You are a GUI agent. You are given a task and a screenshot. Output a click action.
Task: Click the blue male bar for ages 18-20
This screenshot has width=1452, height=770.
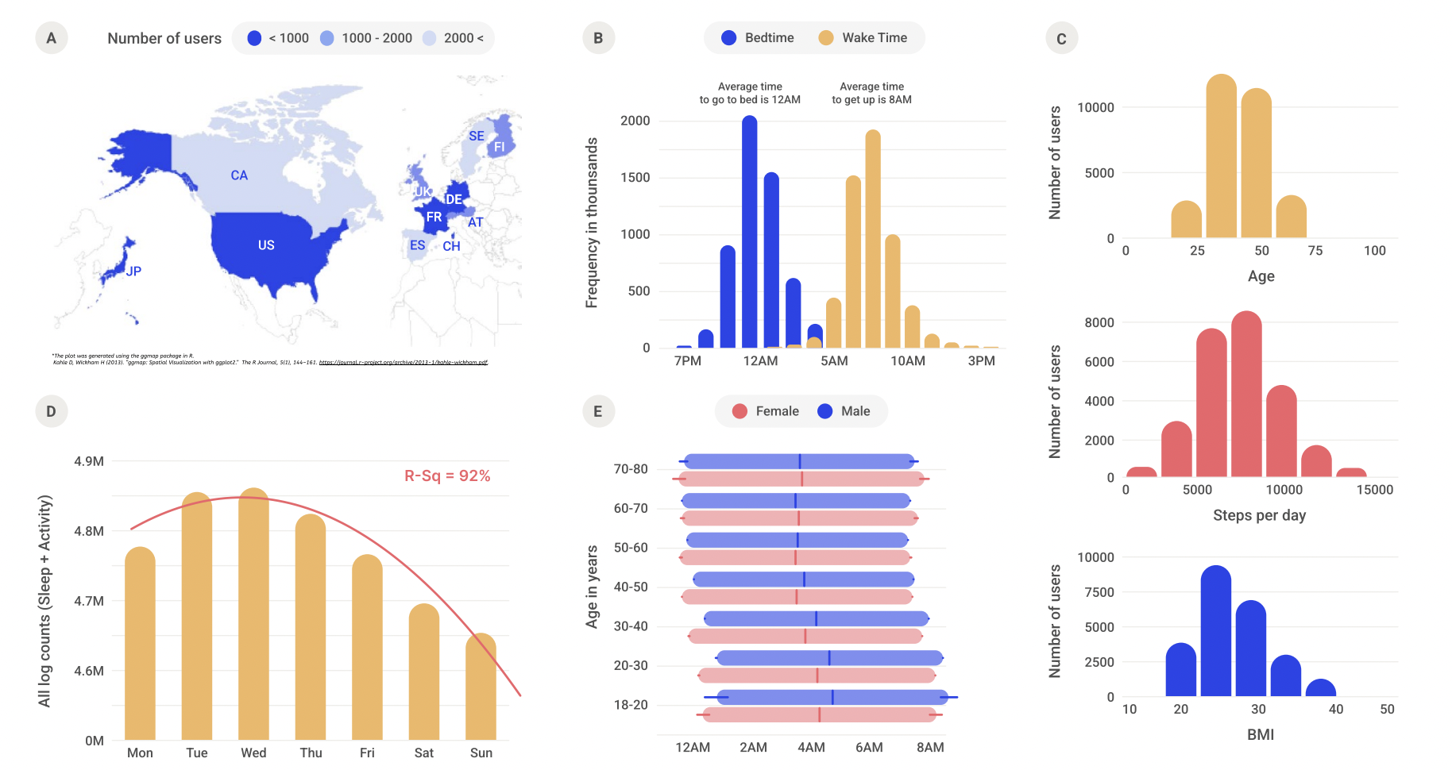pyautogui.click(x=832, y=697)
